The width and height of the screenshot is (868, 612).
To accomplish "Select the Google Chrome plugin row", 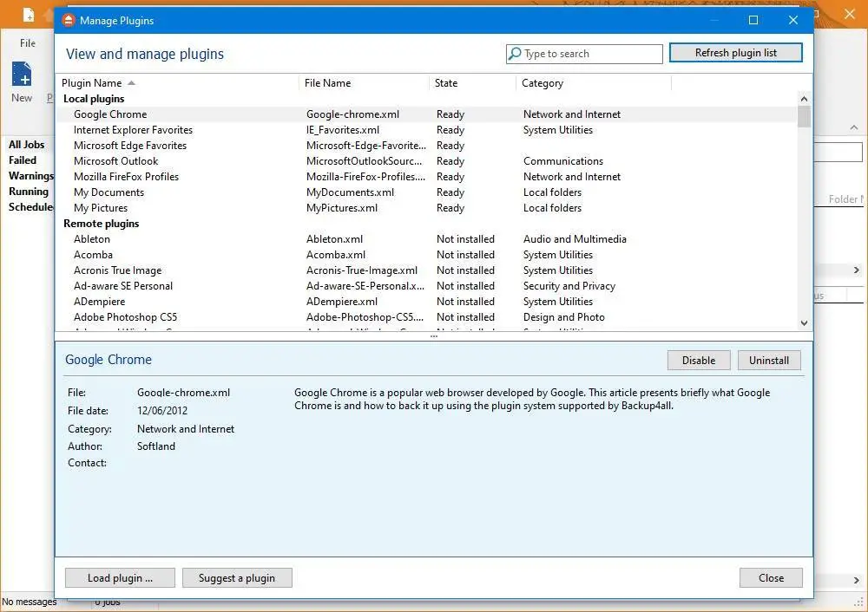I will 427,114.
